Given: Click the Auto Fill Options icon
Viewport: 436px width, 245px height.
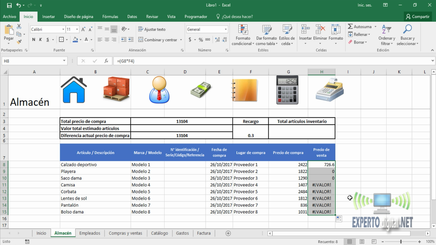Looking at the screenshot, I should (x=339, y=219).
